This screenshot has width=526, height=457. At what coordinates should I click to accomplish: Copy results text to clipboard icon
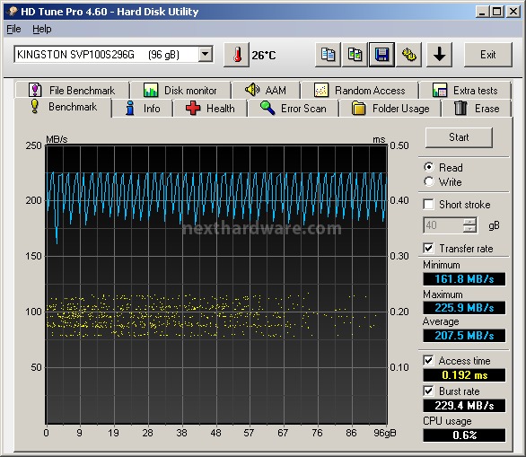(328, 55)
